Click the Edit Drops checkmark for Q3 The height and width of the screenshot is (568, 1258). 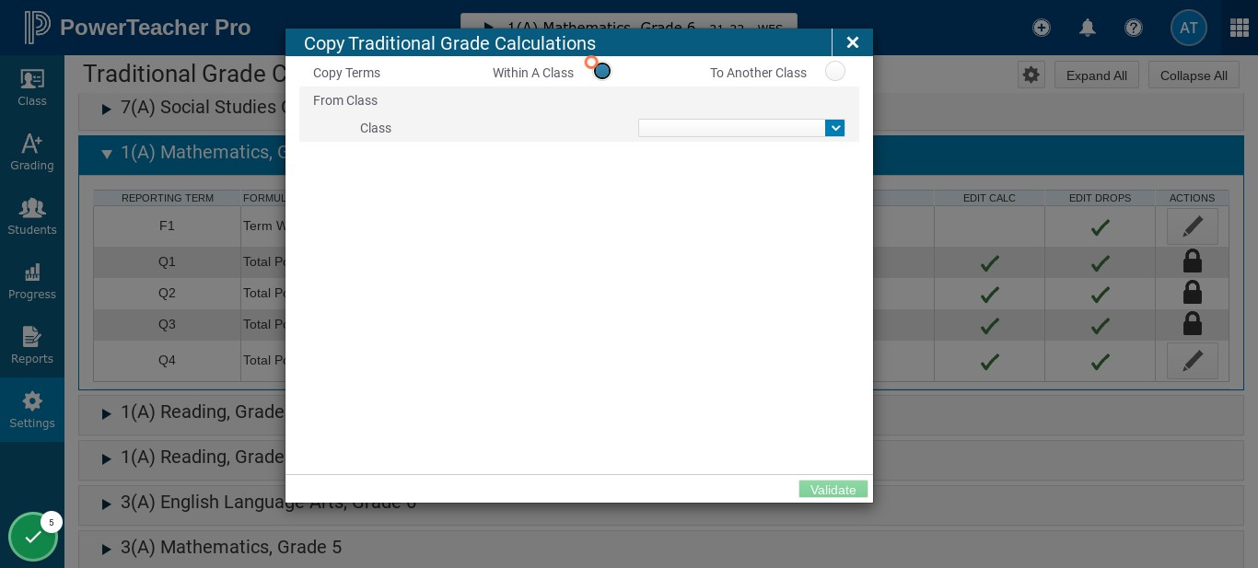pyautogui.click(x=1101, y=326)
